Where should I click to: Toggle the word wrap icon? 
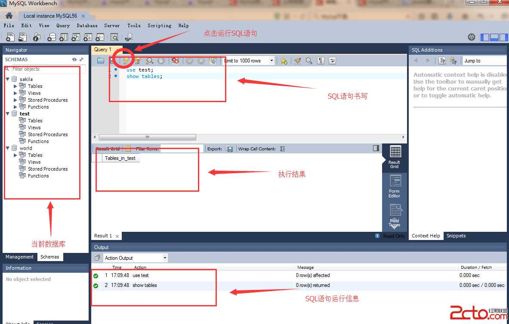click(x=333, y=61)
